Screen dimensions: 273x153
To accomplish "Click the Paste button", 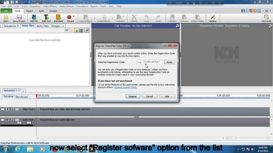I will pos(169,62).
